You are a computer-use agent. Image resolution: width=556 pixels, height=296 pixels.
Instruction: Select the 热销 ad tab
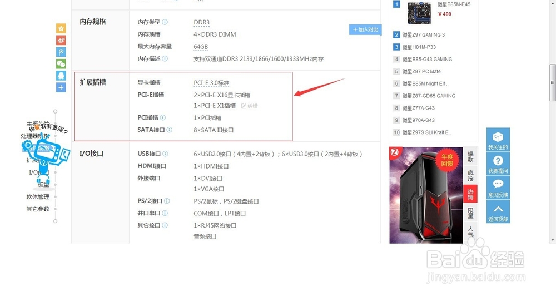click(x=470, y=194)
